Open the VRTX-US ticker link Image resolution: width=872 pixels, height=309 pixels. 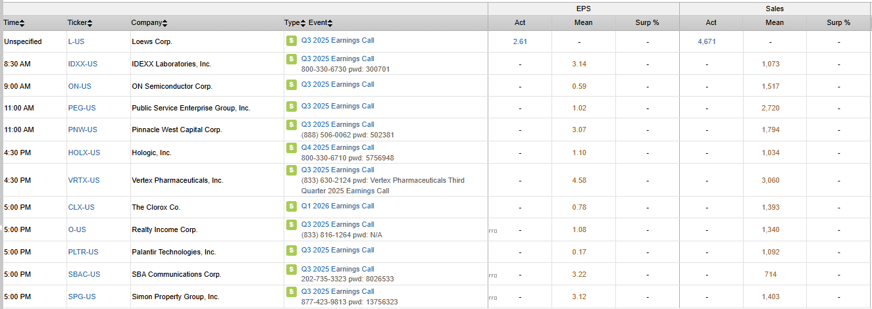(x=84, y=180)
